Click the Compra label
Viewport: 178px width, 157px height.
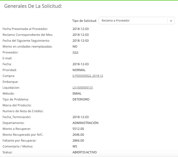9,76
